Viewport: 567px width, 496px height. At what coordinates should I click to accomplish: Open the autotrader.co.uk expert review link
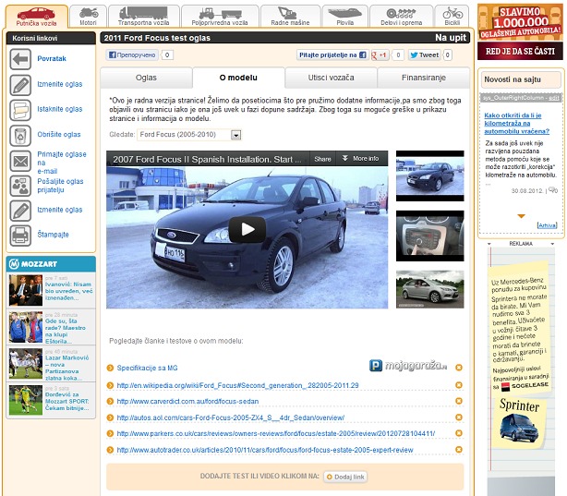[265, 450]
